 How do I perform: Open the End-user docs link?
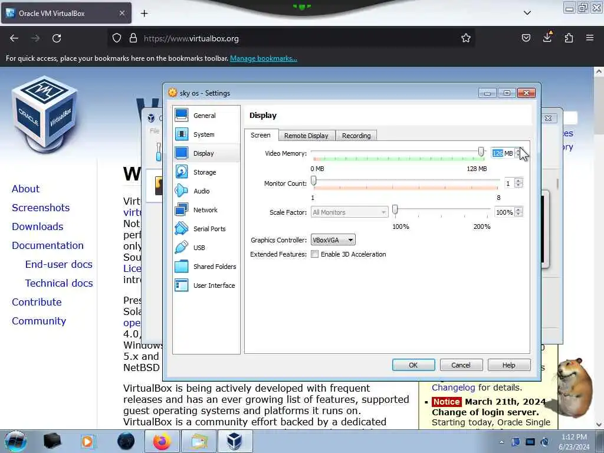(59, 264)
